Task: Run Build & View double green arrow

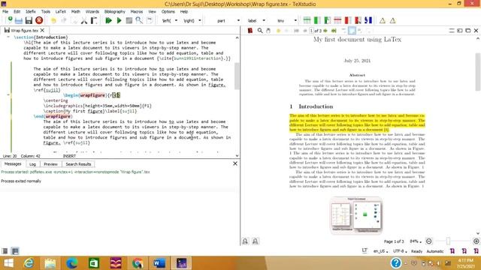Action: (x=108, y=20)
